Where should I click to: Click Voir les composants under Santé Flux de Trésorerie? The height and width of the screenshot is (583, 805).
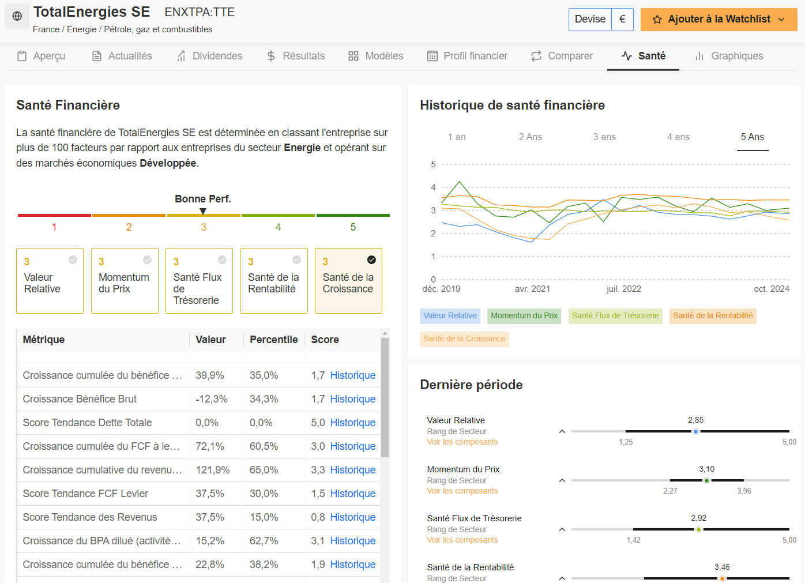coord(462,540)
